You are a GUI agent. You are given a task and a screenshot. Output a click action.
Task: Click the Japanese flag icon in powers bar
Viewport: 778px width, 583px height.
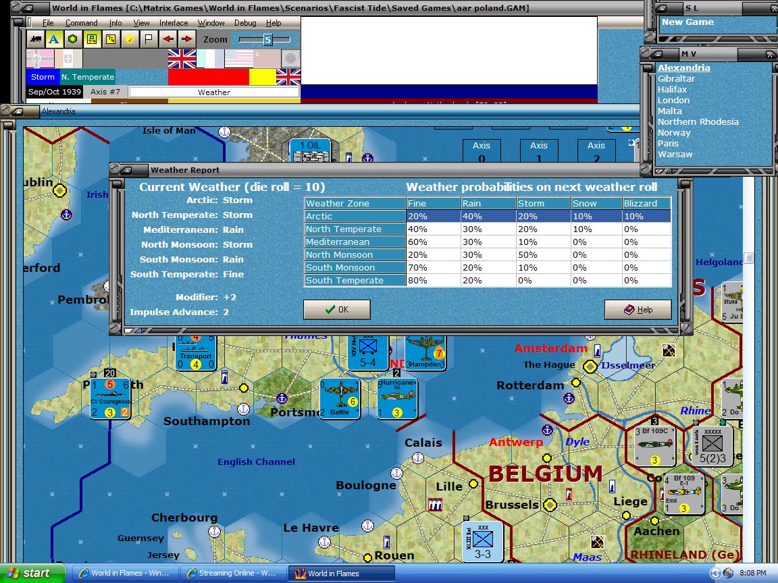point(291,59)
